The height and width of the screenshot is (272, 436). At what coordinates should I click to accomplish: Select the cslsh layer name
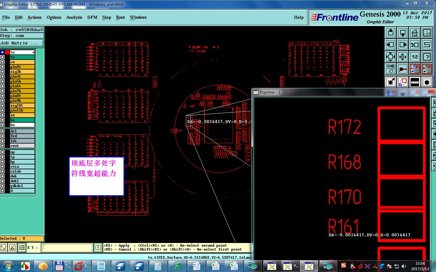(x=22, y=171)
